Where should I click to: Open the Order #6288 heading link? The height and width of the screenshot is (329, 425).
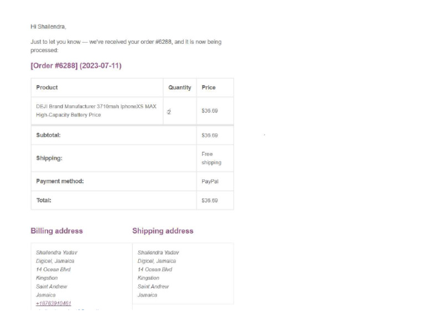76,66
